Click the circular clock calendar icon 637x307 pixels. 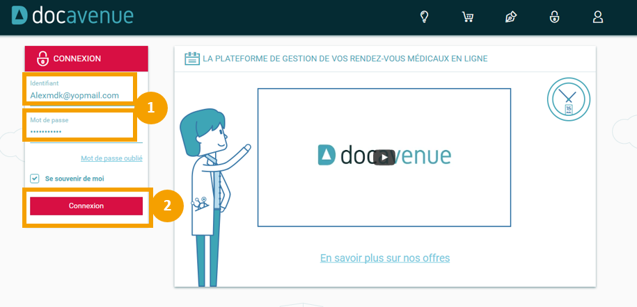tap(568, 99)
